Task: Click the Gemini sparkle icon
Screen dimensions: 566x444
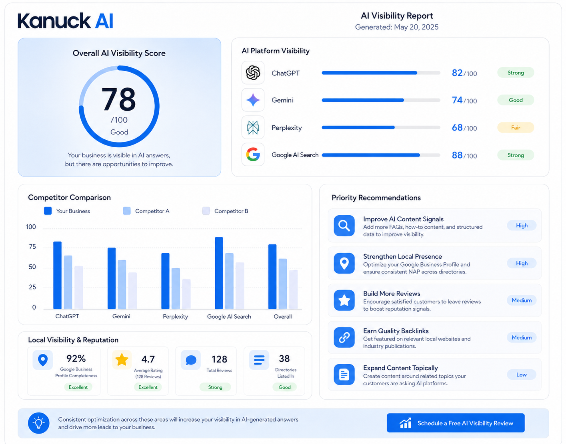Action: point(253,100)
